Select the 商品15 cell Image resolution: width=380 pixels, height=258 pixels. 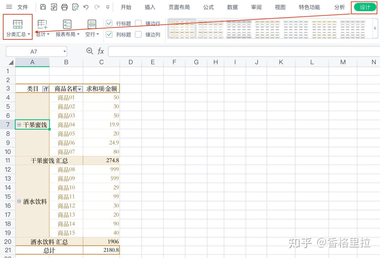pos(66,233)
